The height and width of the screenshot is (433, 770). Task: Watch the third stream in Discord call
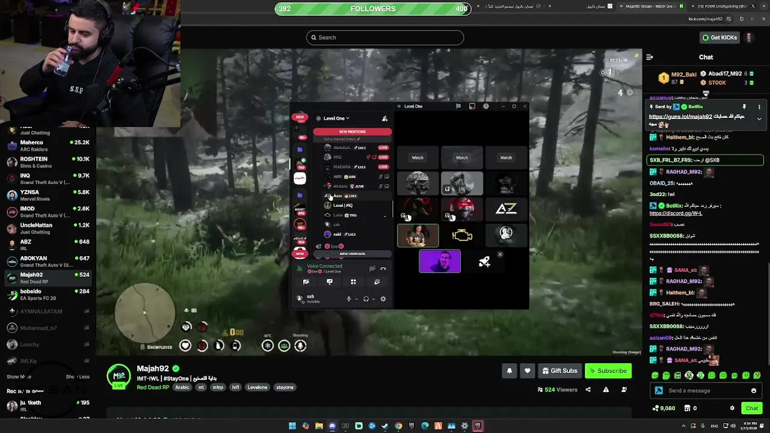pos(506,158)
